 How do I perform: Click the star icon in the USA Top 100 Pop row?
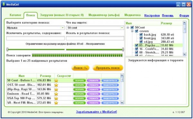56,98
